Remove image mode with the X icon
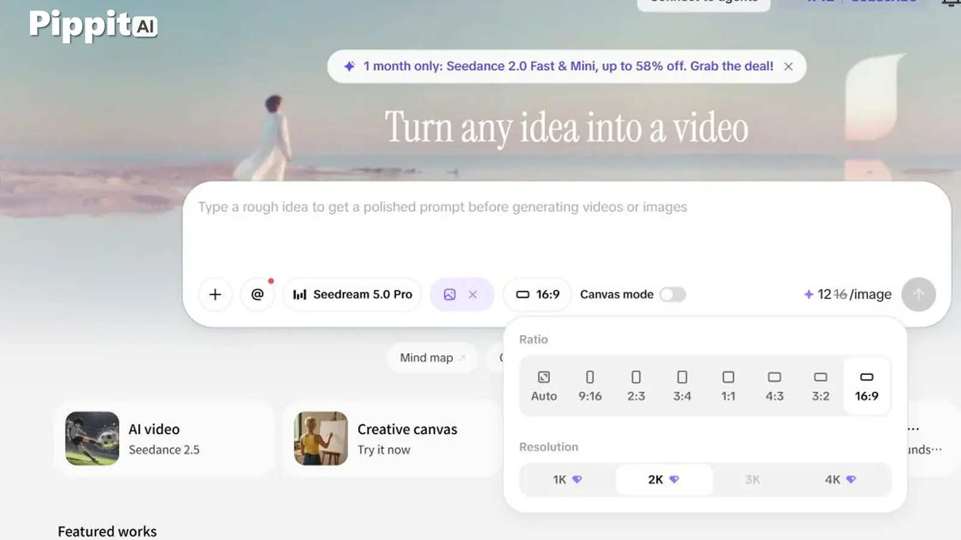This screenshot has height=540, width=961. click(473, 295)
